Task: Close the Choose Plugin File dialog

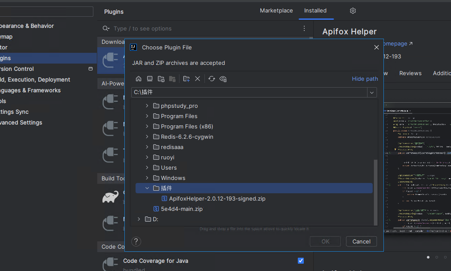Action: (377, 47)
